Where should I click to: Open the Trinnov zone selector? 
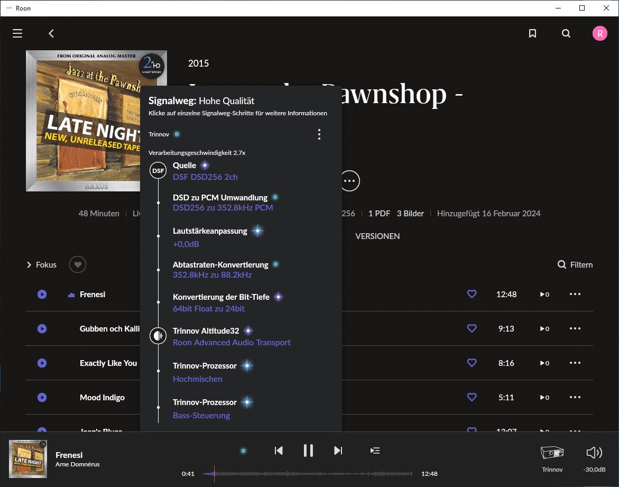pos(552,458)
